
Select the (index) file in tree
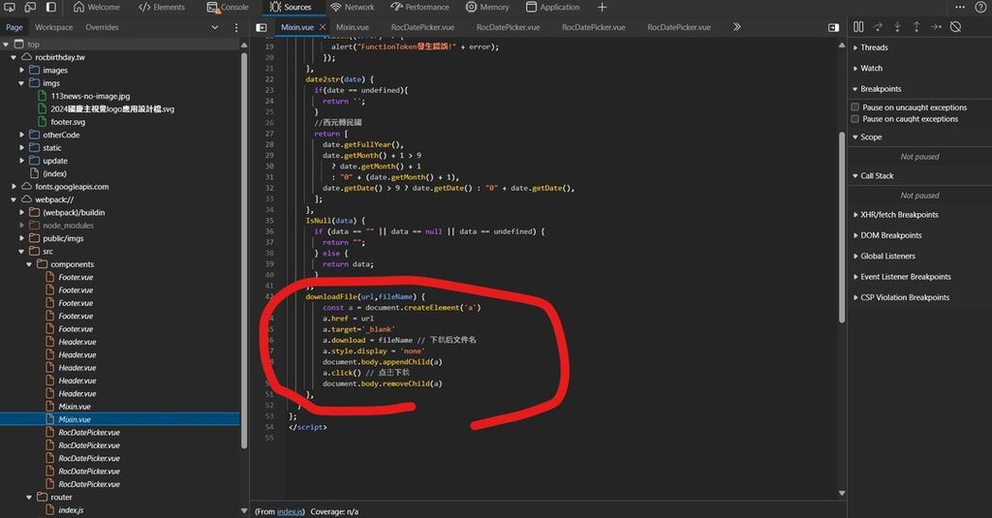click(x=54, y=173)
